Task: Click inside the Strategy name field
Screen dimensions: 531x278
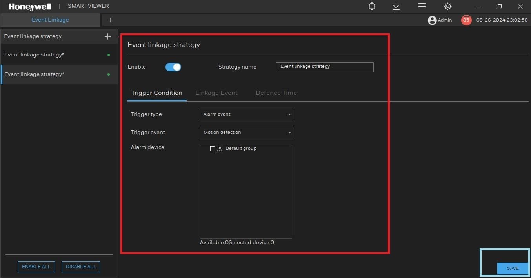Action: pyautogui.click(x=324, y=67)
